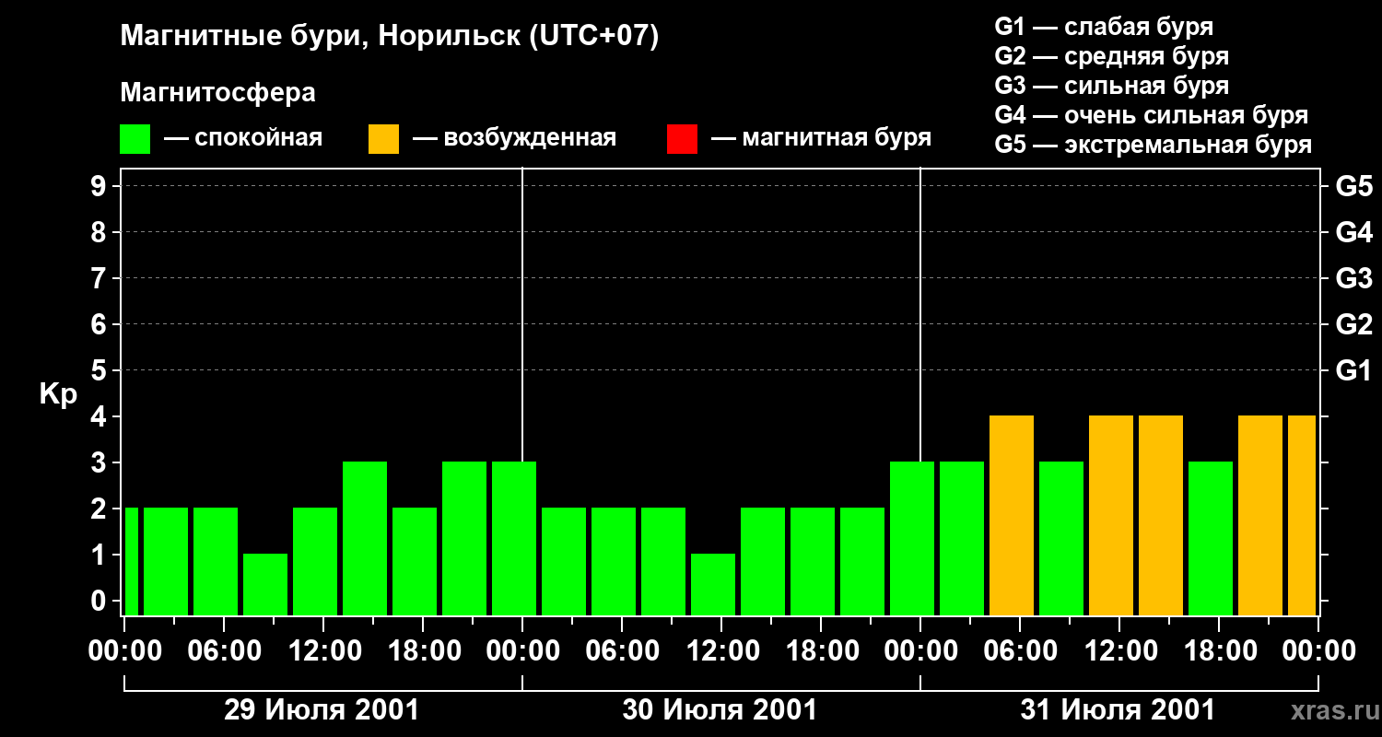Click the Kp 1 bar on 29 July
Viewport: 1382px width, 737px height.
click(x=265, y=584)
